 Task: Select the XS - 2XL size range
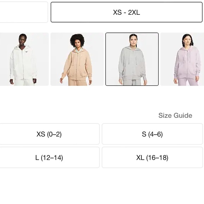127,12
